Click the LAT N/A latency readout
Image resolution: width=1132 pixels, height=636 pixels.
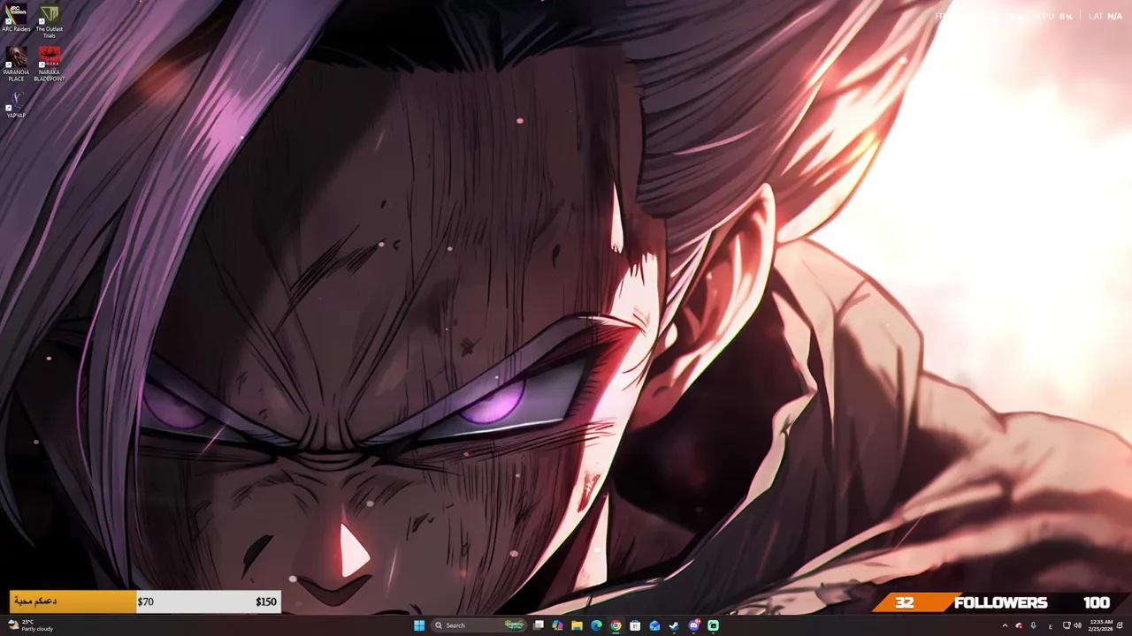point(1105,16)
